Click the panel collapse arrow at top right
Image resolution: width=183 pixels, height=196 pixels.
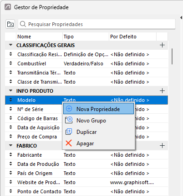[x=181, y=17]
